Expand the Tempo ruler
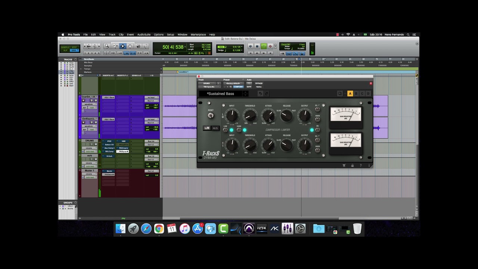This screenshot has height=269, width=478. (81, 69)
